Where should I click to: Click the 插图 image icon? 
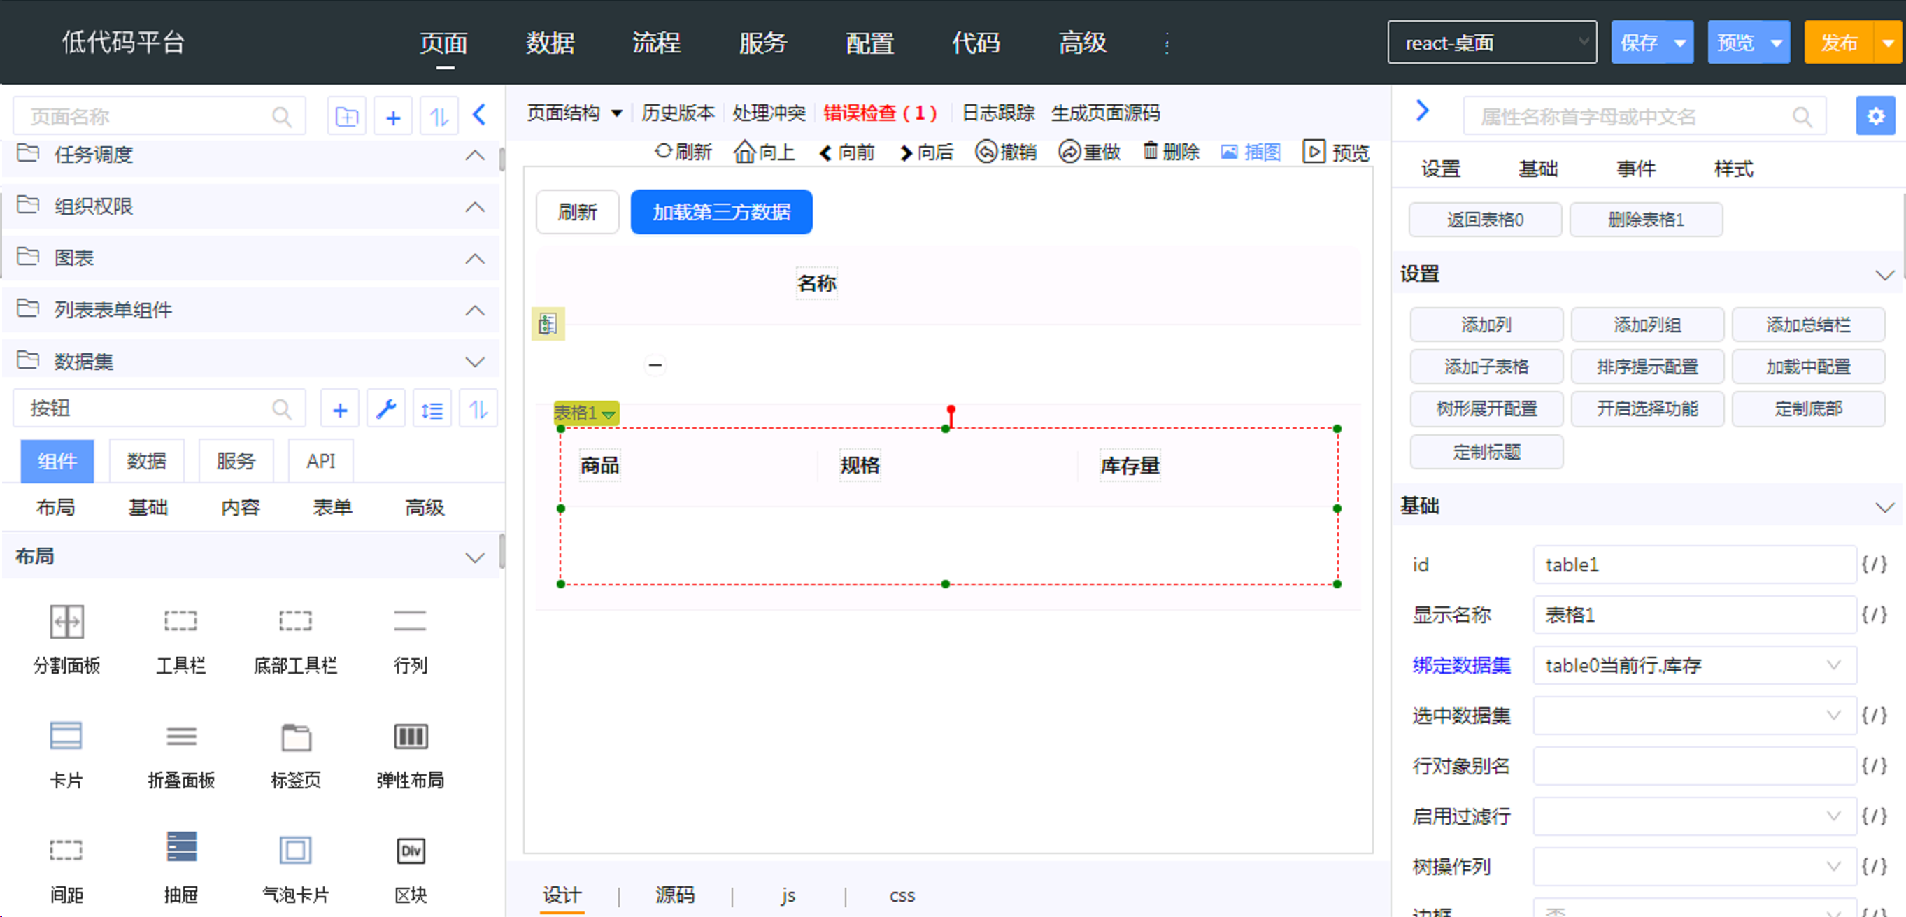point(1229,152)
